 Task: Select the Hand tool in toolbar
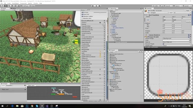click(2, 6)
